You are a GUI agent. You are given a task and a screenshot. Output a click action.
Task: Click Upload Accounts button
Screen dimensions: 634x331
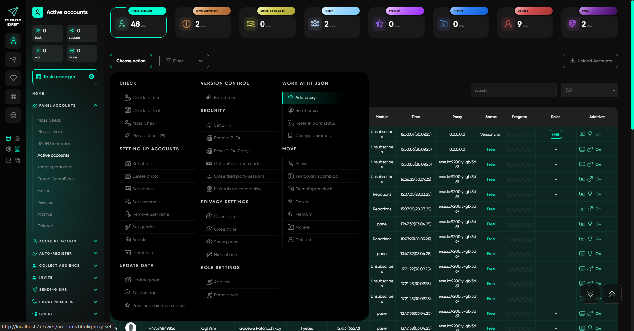tap(590, 61)
